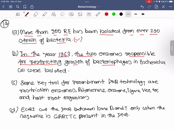Bookmark the current page

[x=25, y=7]
